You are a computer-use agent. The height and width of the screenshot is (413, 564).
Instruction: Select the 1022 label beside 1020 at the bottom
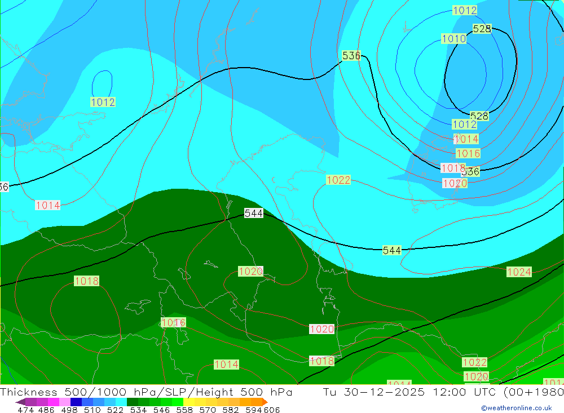(x=474, y=362)
